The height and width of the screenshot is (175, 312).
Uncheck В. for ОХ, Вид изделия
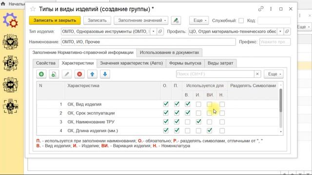pyautogui.click(x=187, y=104)
